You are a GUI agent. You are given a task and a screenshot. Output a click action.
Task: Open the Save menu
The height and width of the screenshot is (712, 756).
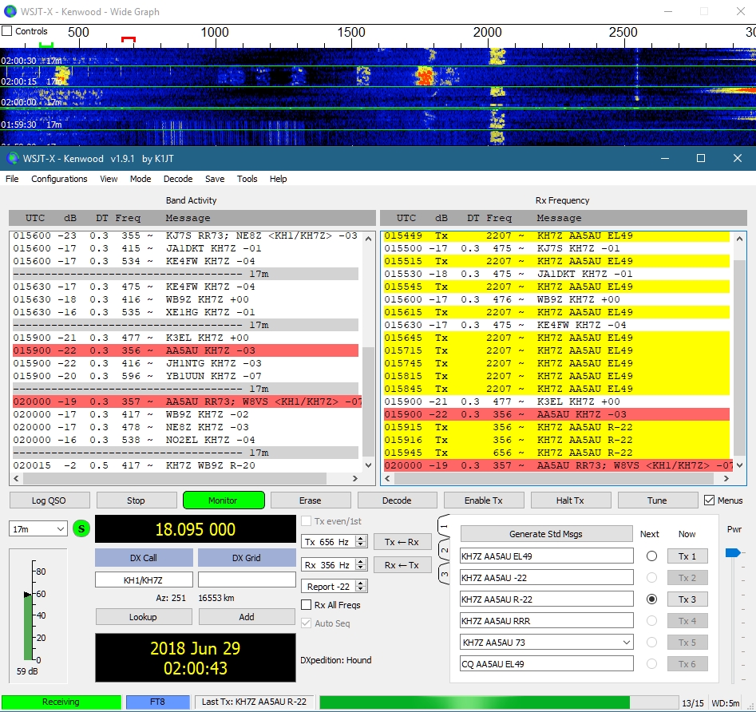point(215,179)
